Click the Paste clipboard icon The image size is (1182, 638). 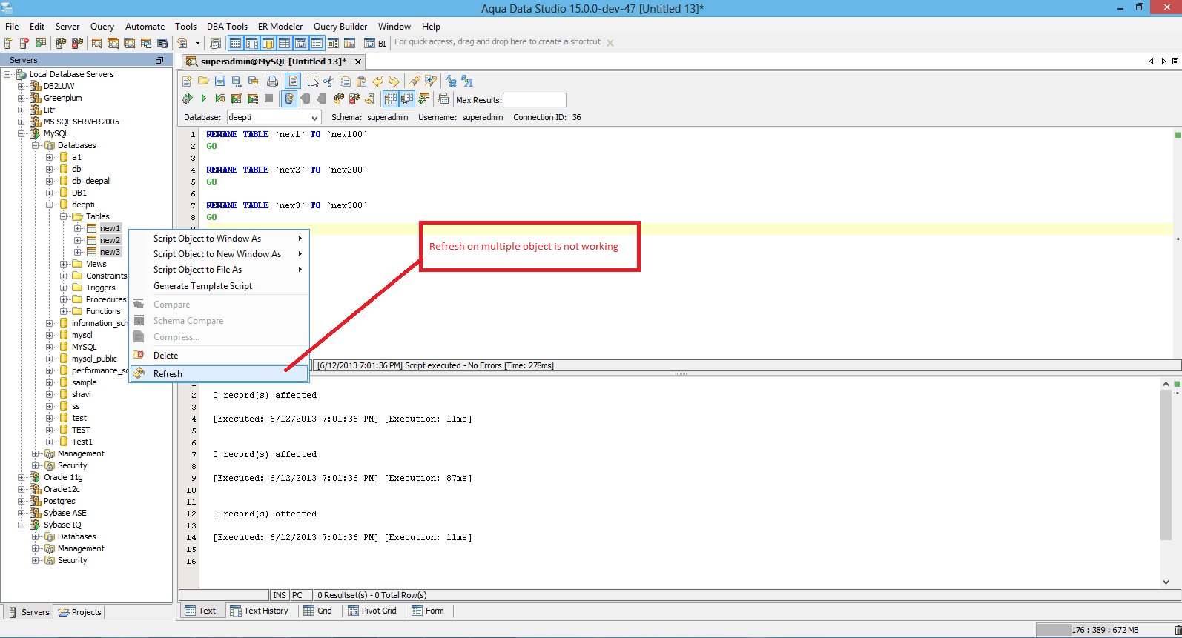point(361,81)
